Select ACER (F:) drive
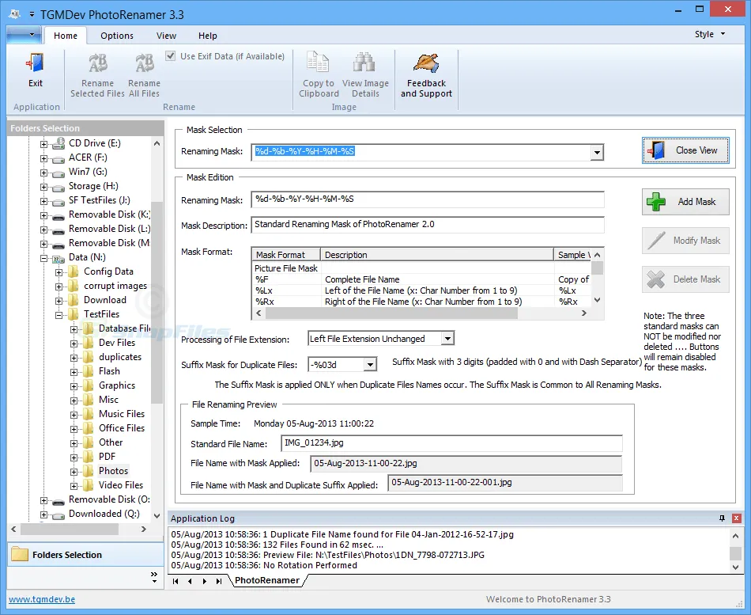This screenshot has width=751, height=615. point(88,158)
